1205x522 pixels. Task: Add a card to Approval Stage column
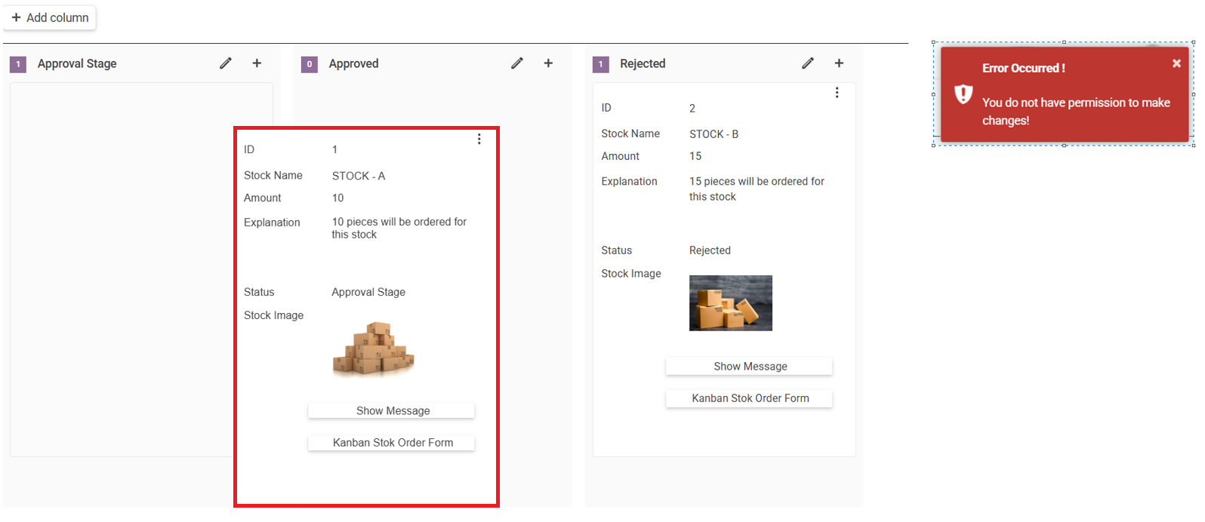257,63
